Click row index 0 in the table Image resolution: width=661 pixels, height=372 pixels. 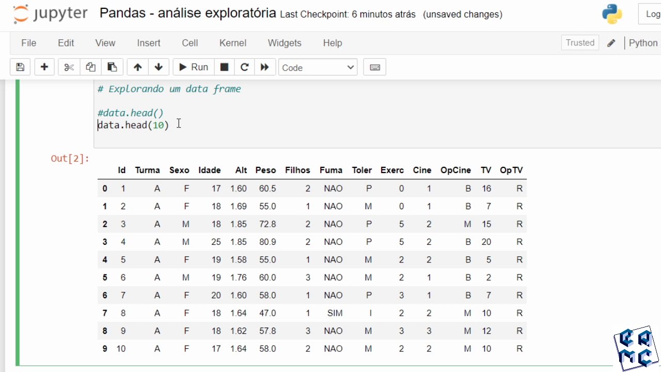(x=105, y=189)
